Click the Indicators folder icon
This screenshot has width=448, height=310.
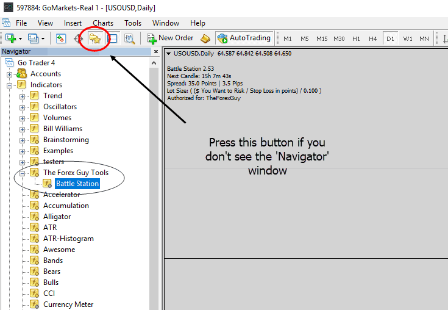pos(21,84)
